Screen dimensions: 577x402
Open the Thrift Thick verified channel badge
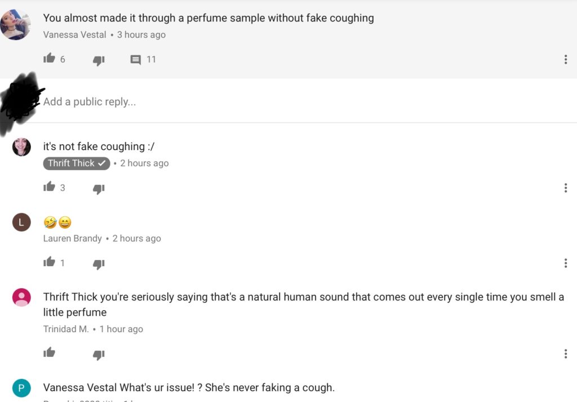coord(77,163)
